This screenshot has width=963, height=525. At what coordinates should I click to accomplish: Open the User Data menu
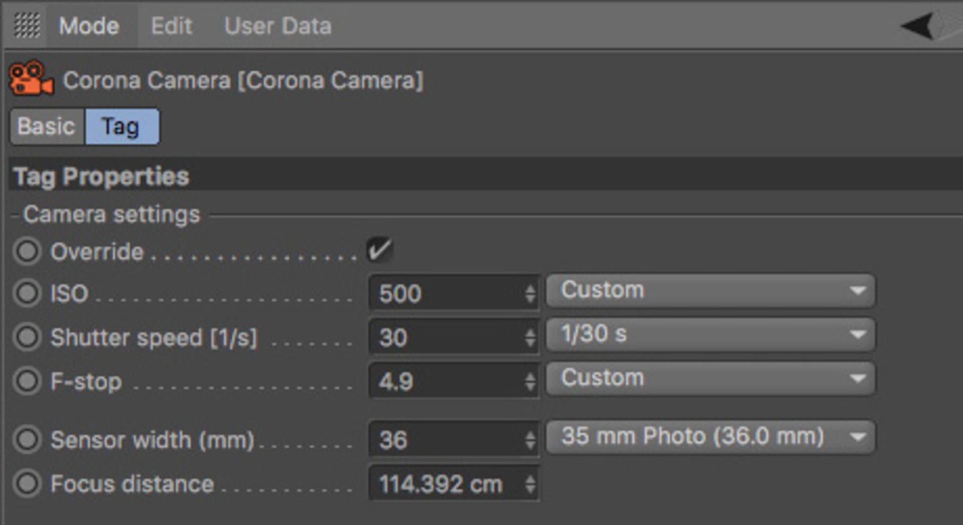[x=278, y=26]
